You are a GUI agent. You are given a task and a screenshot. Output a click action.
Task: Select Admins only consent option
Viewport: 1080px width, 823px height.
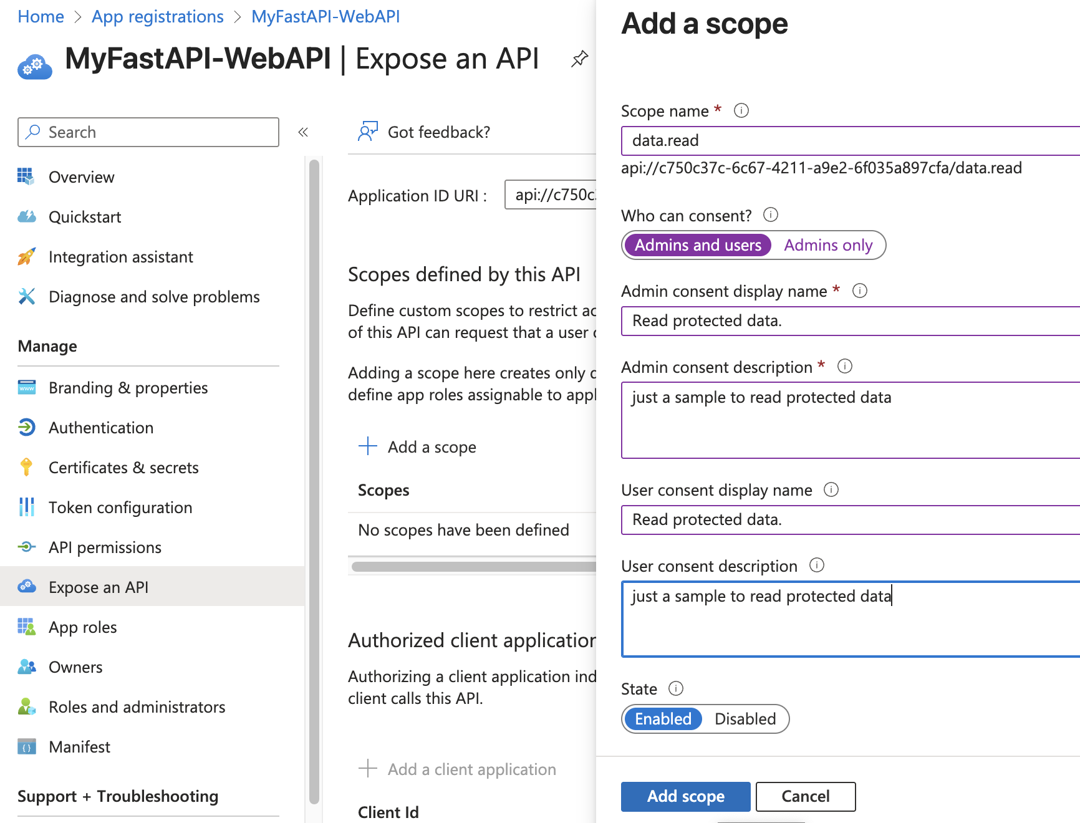[x=827, y=246]
